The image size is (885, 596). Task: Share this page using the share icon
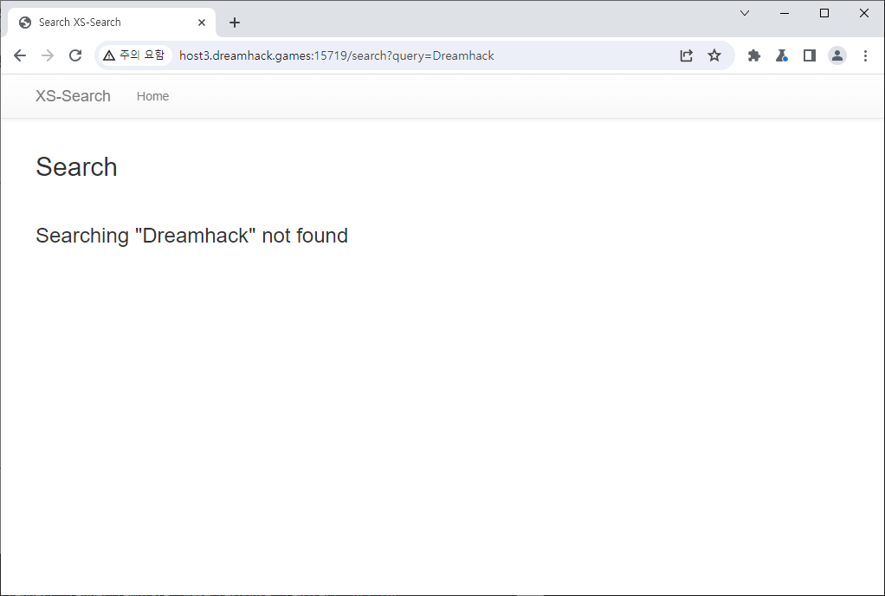[x=686, y=55]
